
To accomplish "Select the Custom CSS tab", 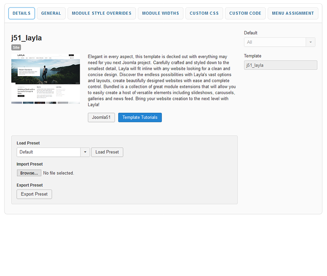I will (x=204, y=13).
